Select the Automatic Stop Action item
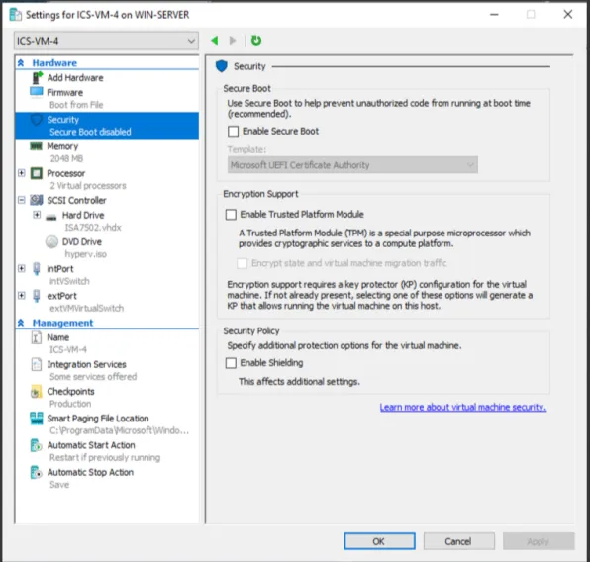This screenshot has width=590, height=562. tap(90, 473)
